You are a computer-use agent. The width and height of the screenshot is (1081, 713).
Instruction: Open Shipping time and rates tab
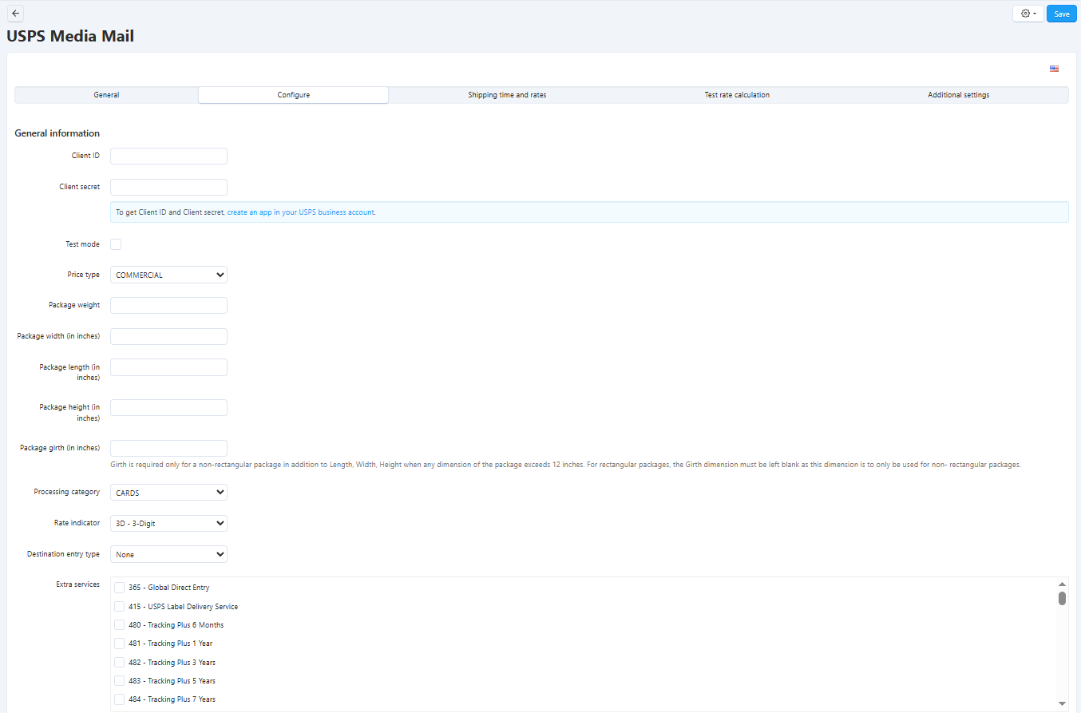(507, 95)
